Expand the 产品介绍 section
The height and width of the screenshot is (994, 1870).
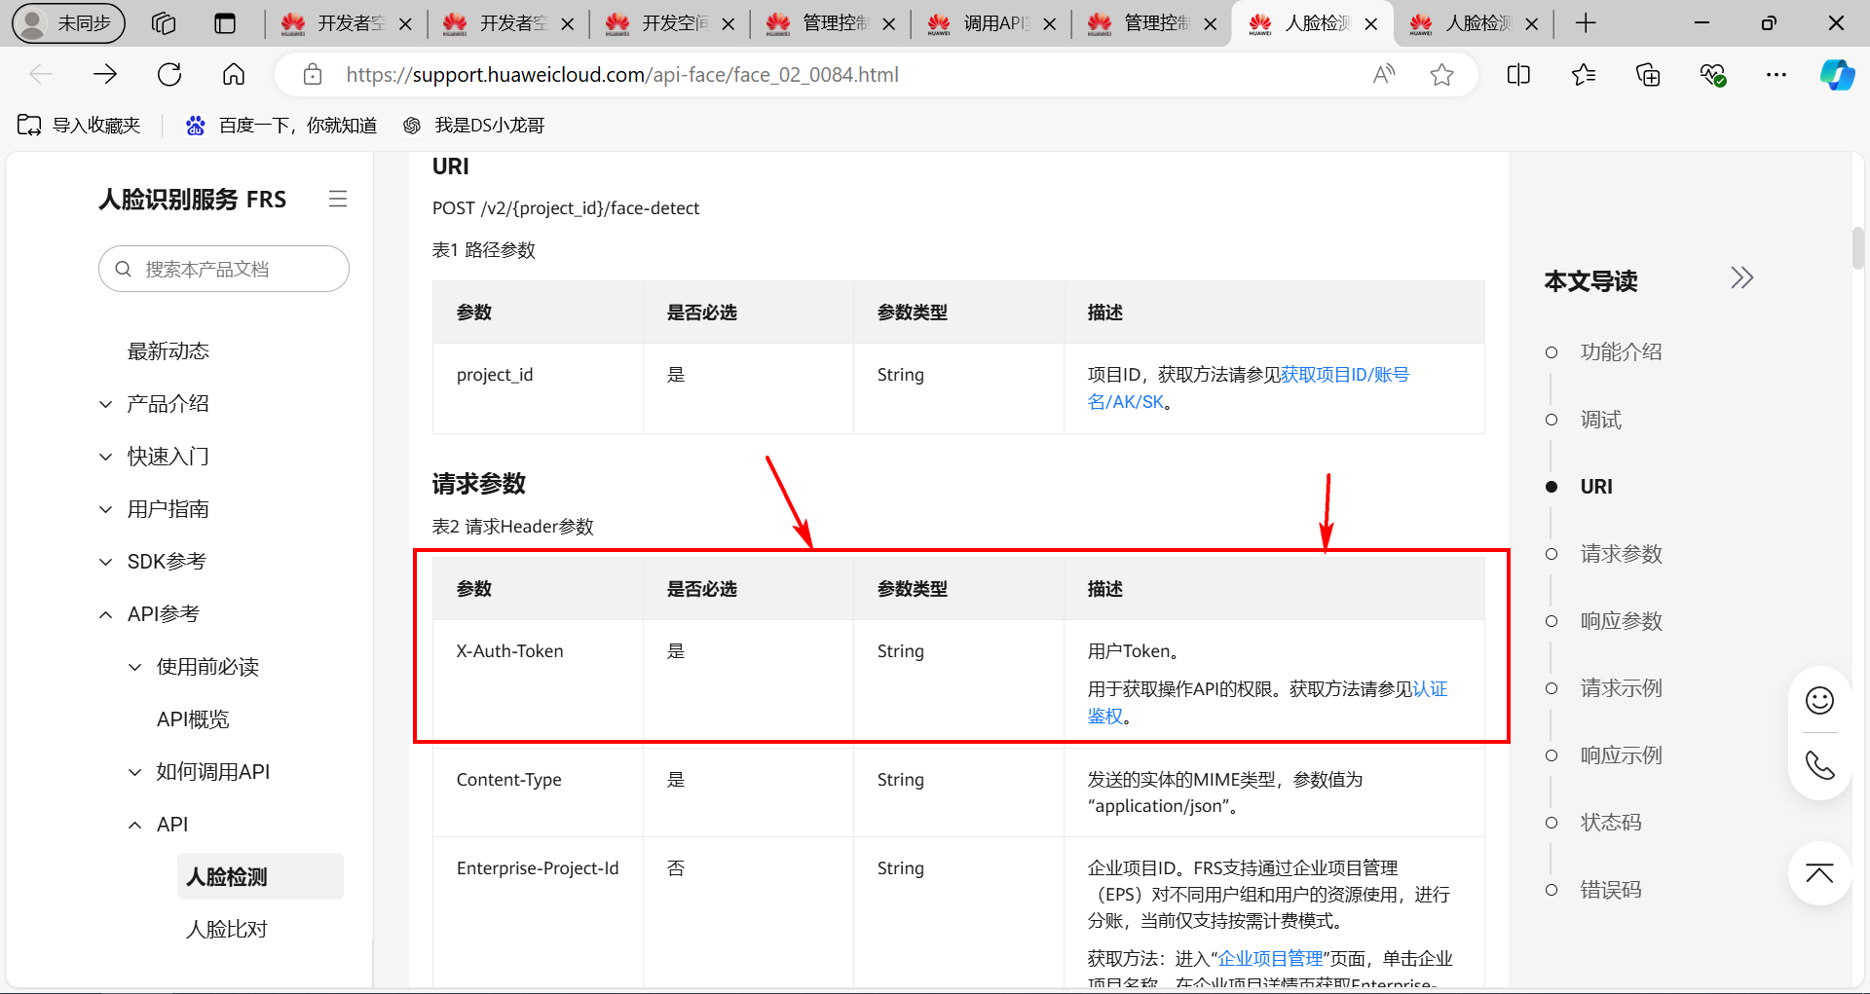click(x=106, y=404)
